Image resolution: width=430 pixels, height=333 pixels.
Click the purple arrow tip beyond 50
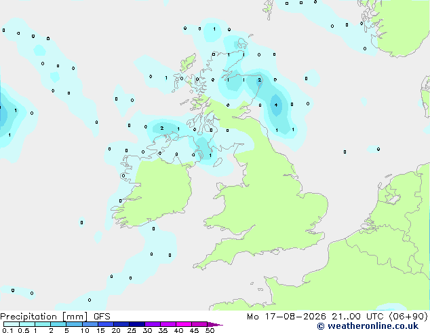point(215,324)
